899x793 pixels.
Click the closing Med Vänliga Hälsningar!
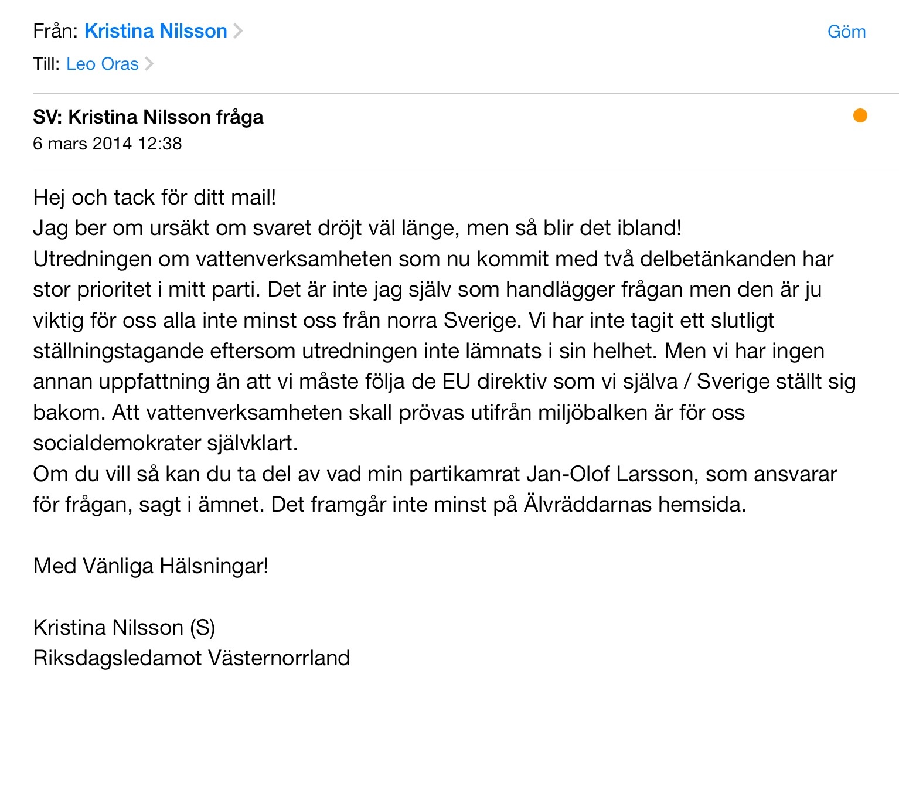(151, 566)
